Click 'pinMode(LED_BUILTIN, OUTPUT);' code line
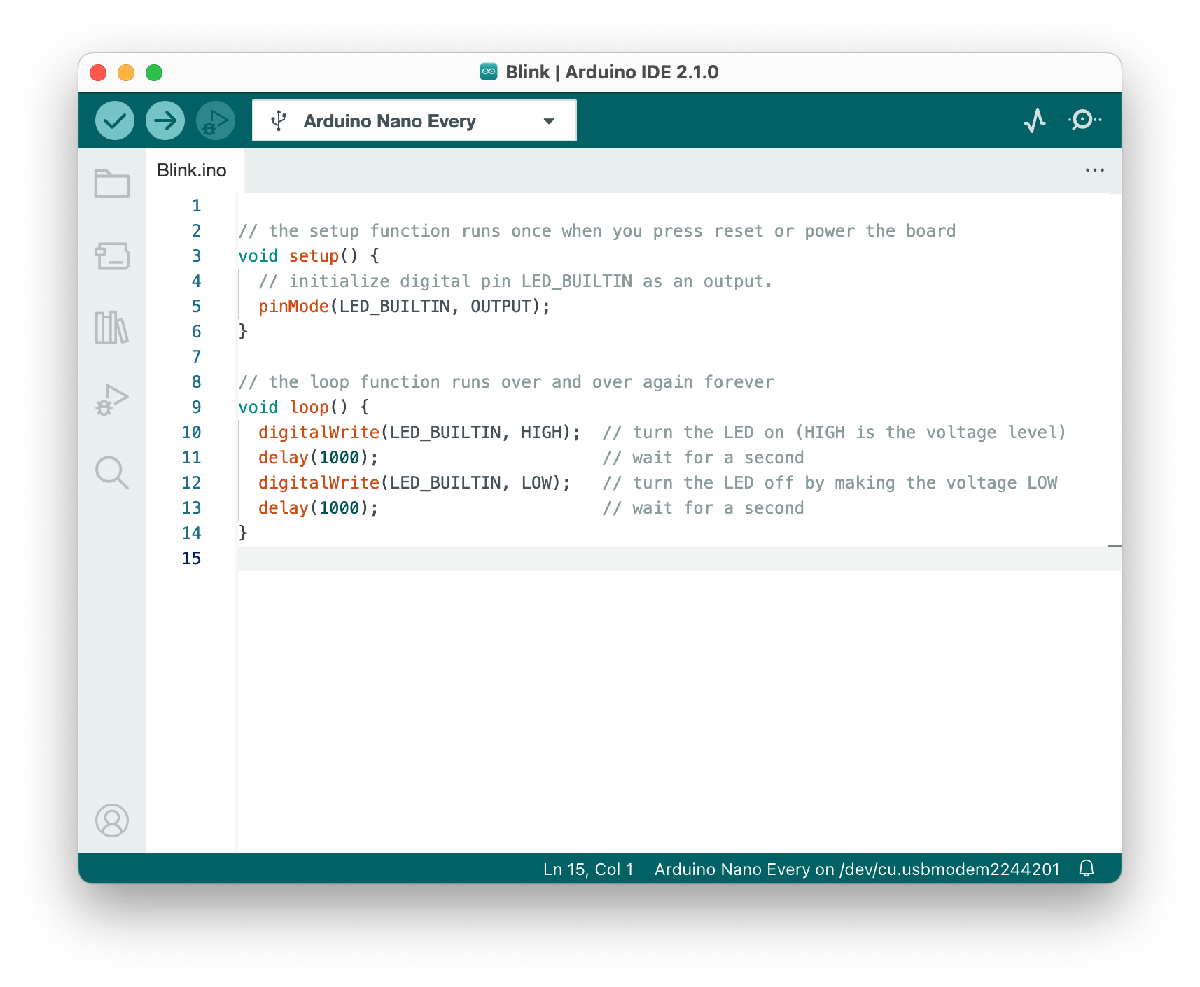Viewport: 1200px width, 987px height. tap(404, 307)
